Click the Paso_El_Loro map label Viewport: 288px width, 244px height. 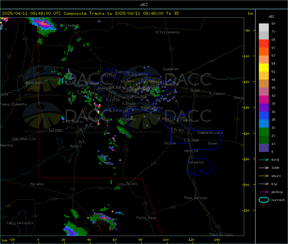[221, 234]
